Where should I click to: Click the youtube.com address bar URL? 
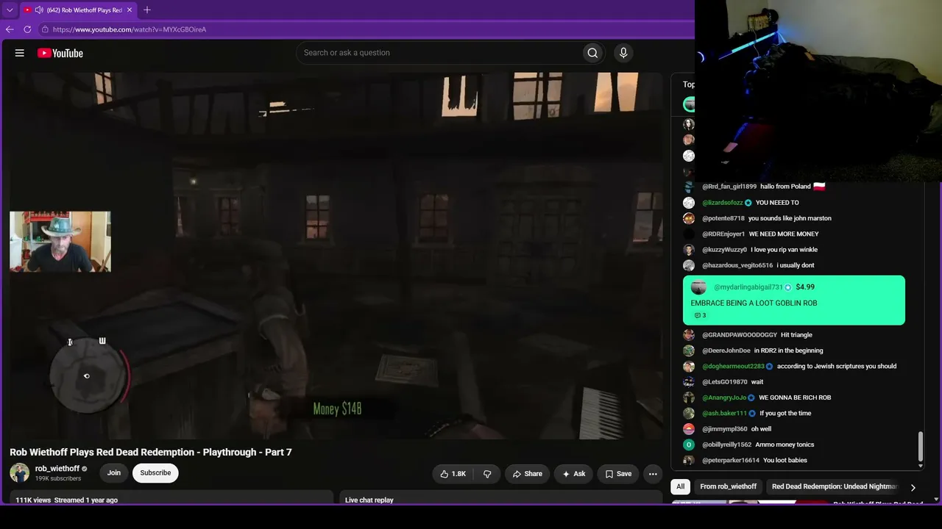point(130,29)
